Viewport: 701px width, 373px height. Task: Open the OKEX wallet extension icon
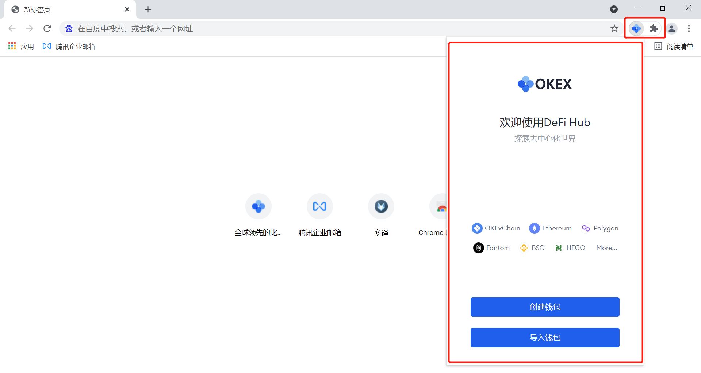pos(636,28)
